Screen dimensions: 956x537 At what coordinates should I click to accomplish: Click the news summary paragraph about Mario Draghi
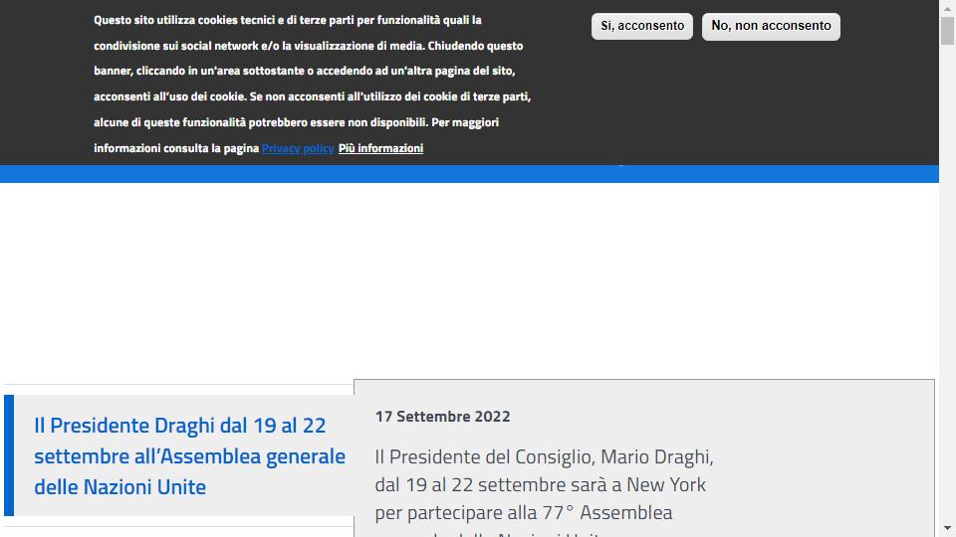pyautogui.click(x=544, y=493)
